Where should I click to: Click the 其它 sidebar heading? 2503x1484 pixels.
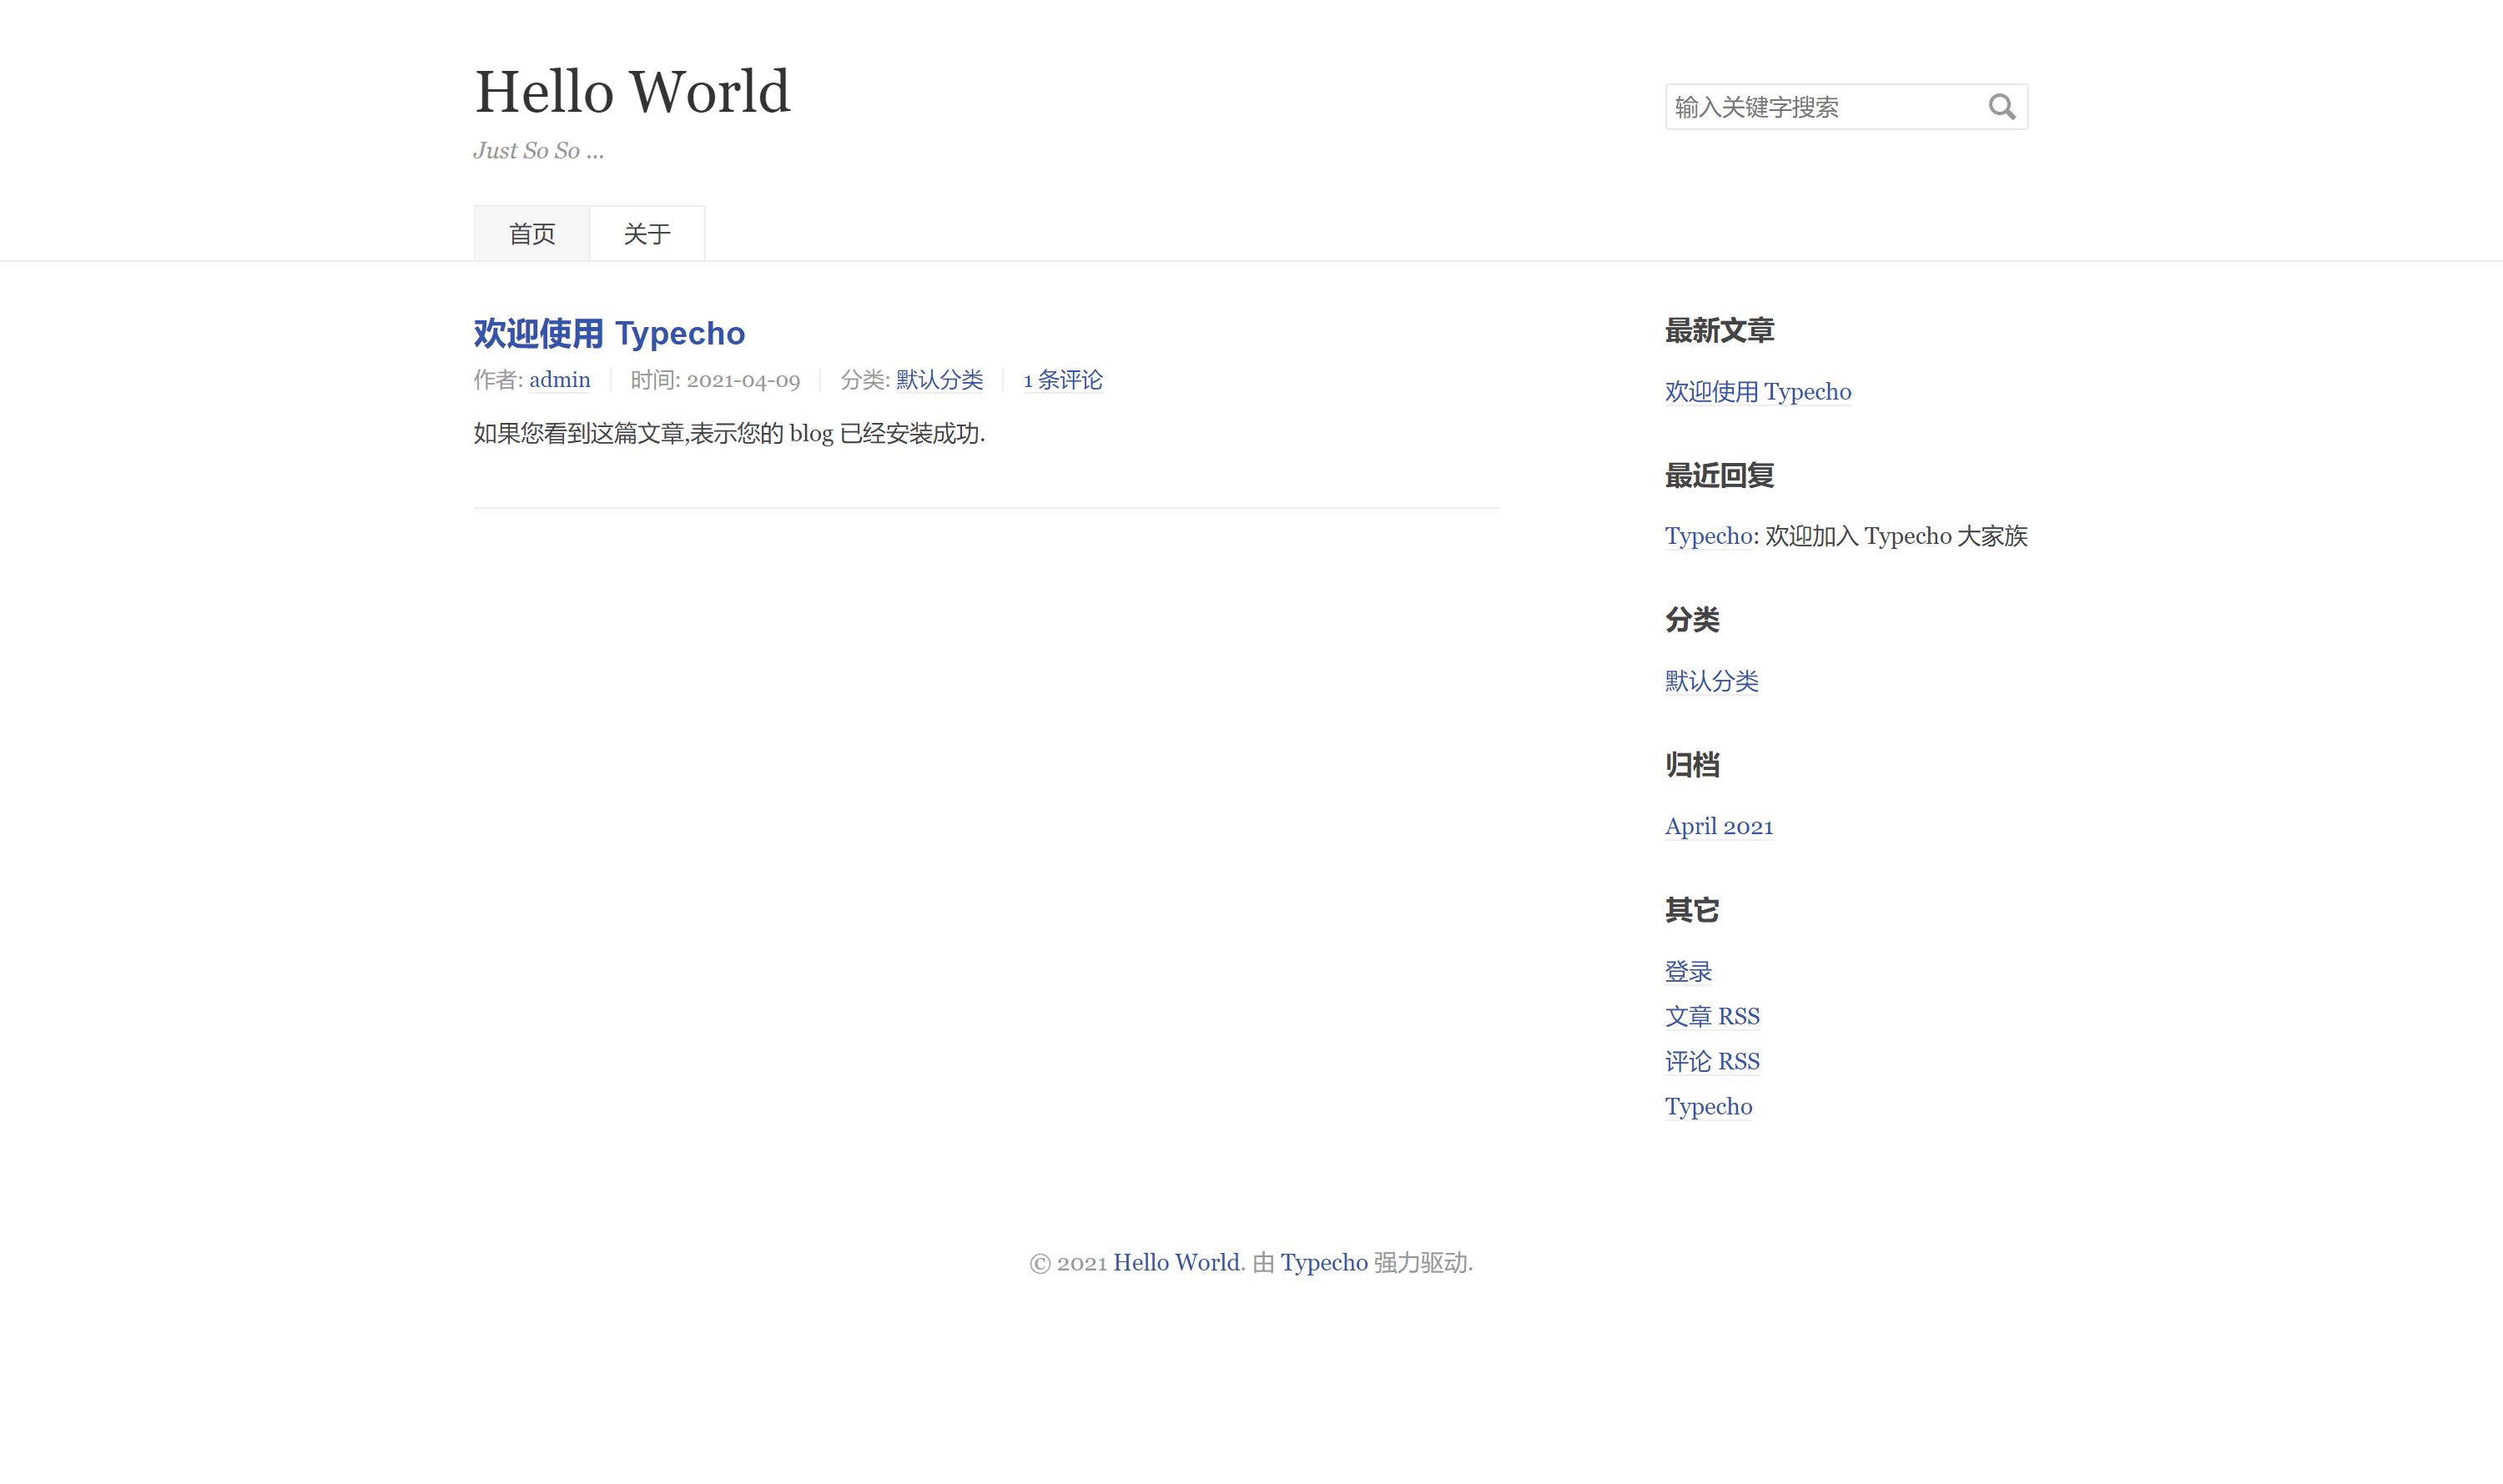pyautogui.click(x=1692, y=910)
